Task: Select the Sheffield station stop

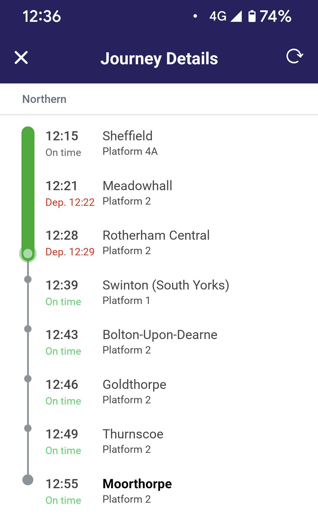Action: coord(127,136)
